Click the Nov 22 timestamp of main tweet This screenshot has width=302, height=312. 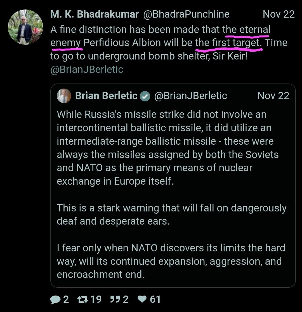[x=279, y=14]
